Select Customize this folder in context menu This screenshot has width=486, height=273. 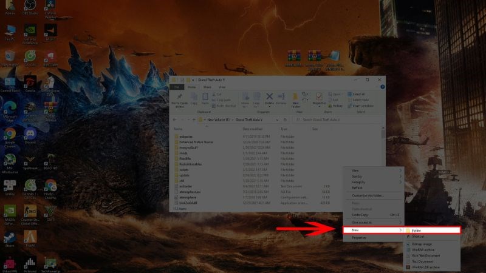click(374, 195)
